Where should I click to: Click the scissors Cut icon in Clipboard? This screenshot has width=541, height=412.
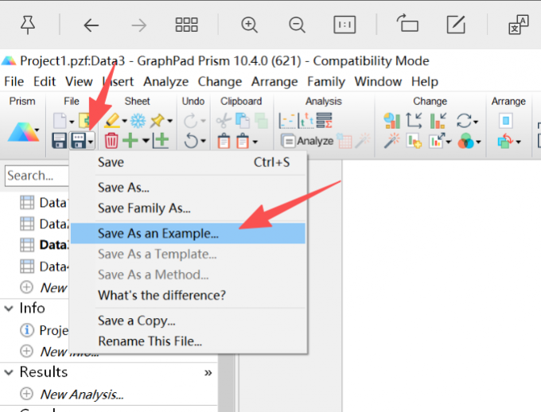click(x=224, y=121)
